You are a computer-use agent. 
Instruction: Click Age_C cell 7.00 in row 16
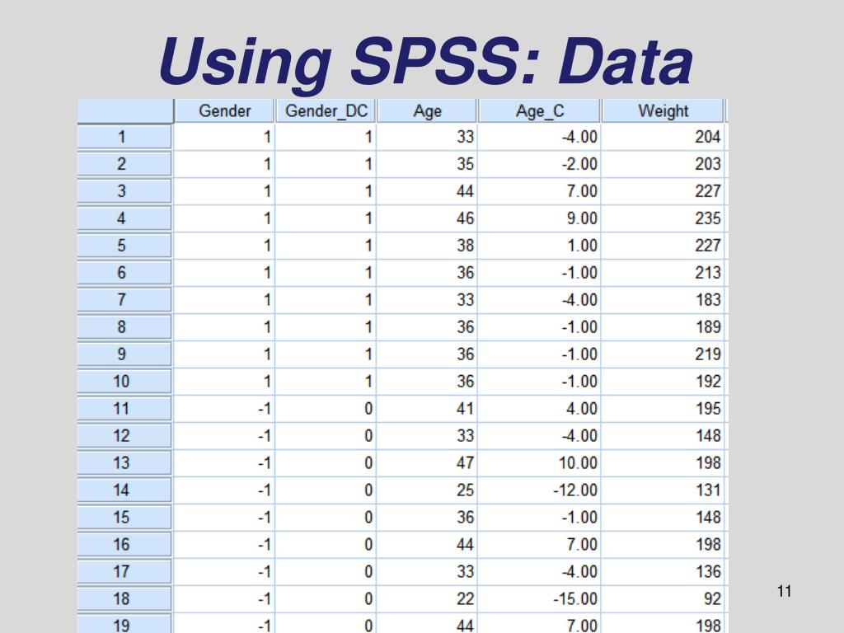[x=539, y=544]
